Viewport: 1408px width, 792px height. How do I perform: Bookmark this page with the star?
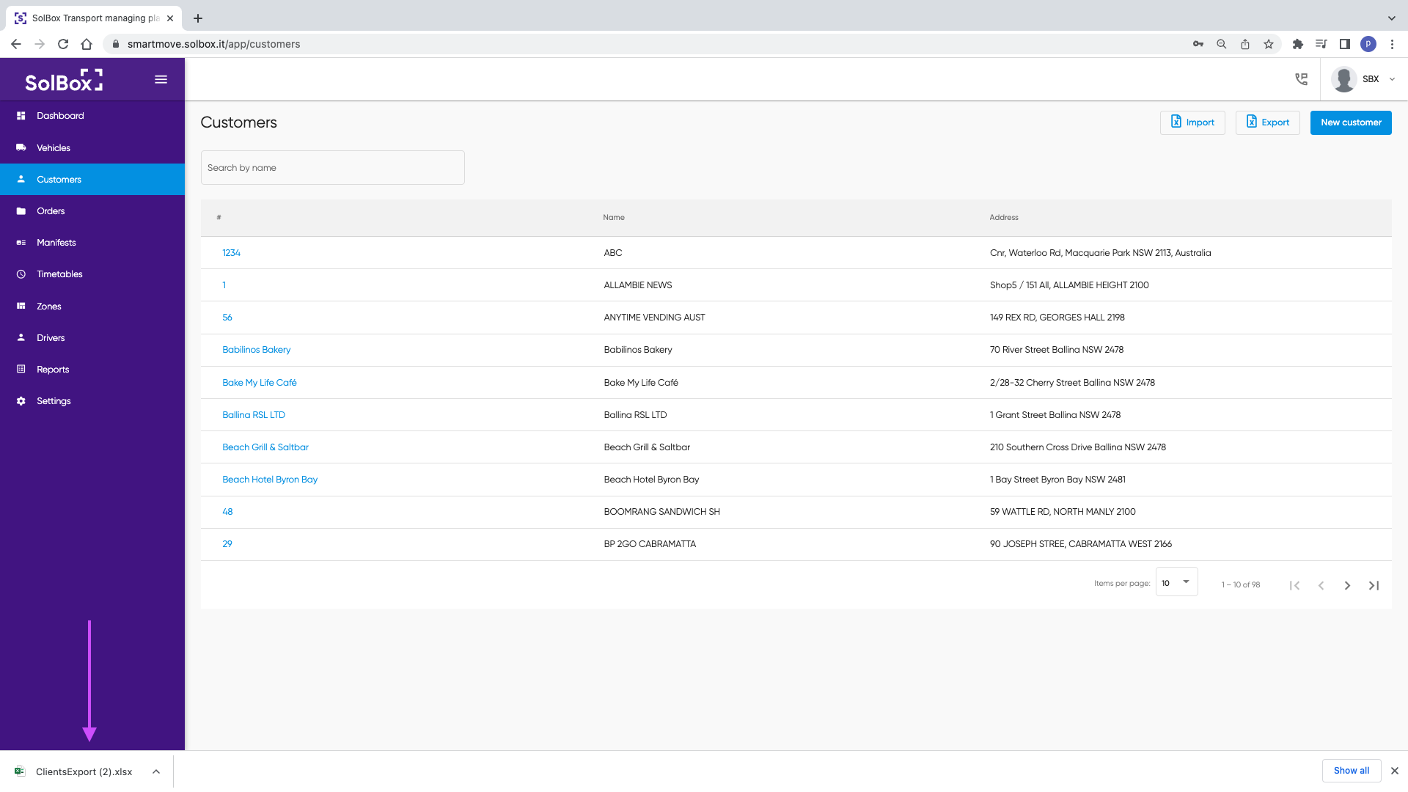pyautogui.click(x=1269, y=44)
